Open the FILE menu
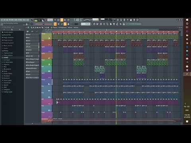191x143 pixels. pyautogui.click(x=2, y=20)
